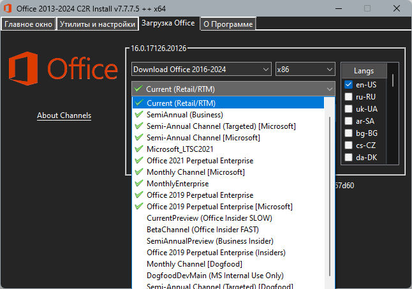This screenshot has width=412, height=289.
Task: Open the About Channels link
Action: [x=64, y=115]
